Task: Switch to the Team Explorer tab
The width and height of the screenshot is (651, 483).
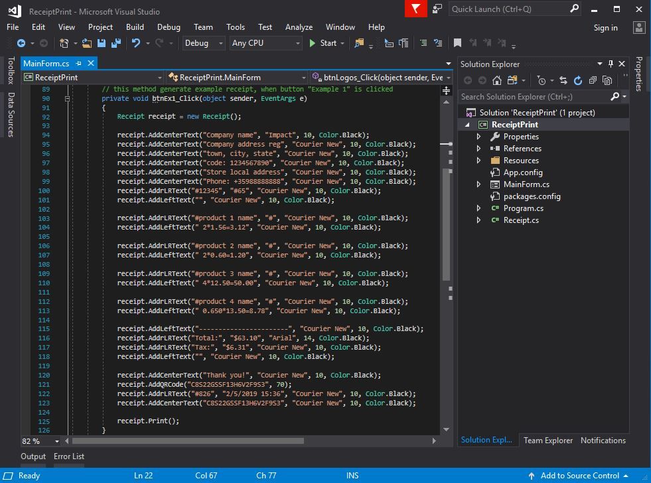Action: click(x=547, y=441)
